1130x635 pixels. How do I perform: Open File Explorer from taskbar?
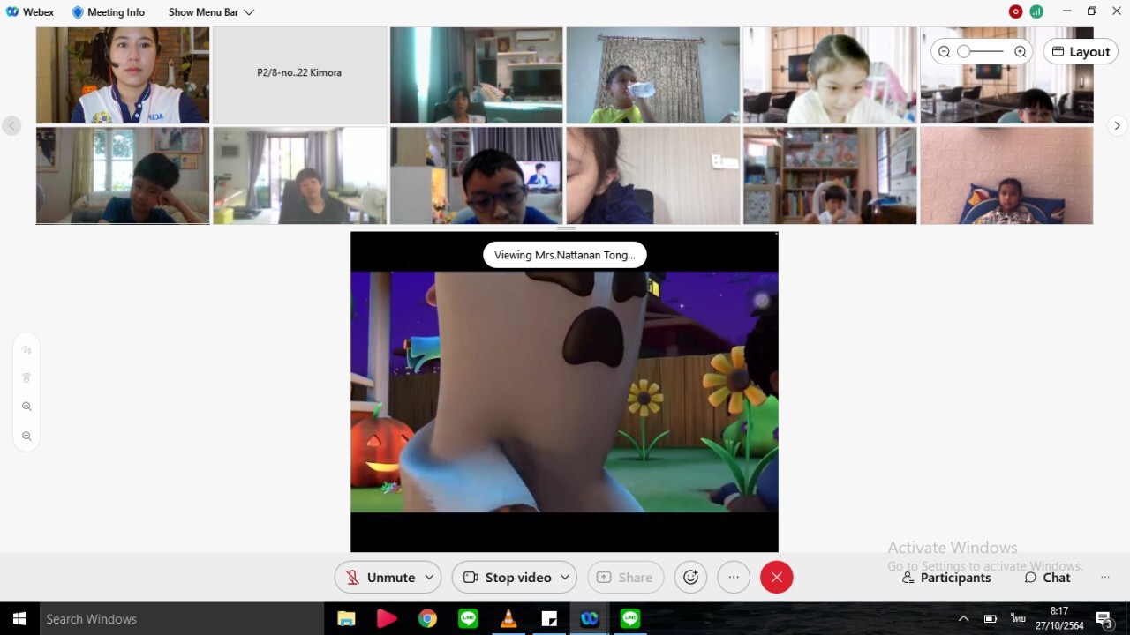[346, 618]
